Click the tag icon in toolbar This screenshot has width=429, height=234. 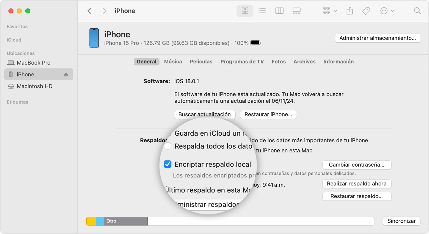366,11
